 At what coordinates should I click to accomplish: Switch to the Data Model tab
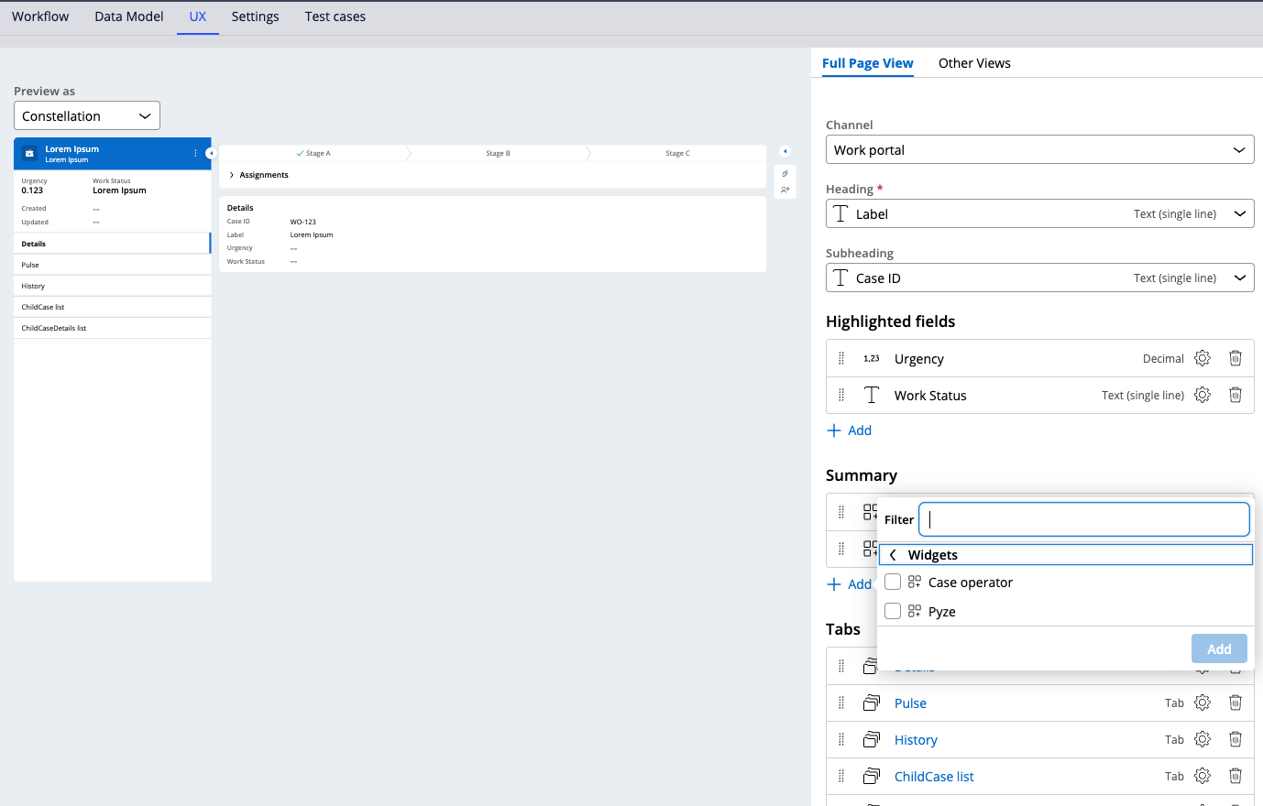(x=128, y=16)
